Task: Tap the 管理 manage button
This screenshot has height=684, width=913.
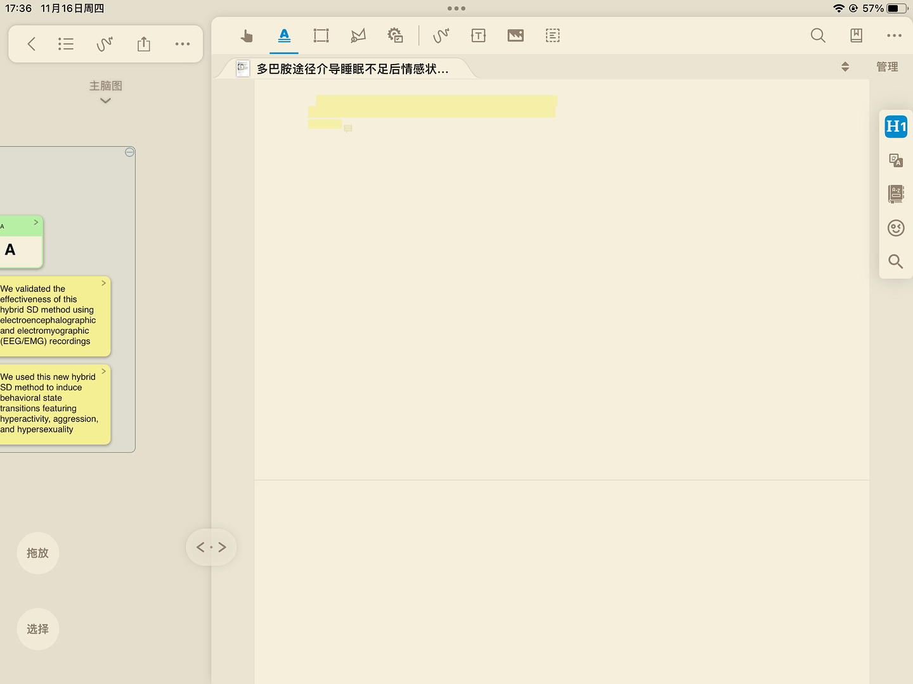Action: pos(887,66)
